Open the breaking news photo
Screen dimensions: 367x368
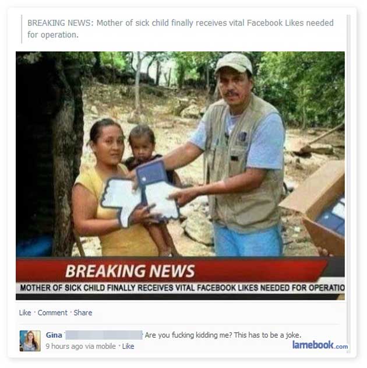point(180,176)
